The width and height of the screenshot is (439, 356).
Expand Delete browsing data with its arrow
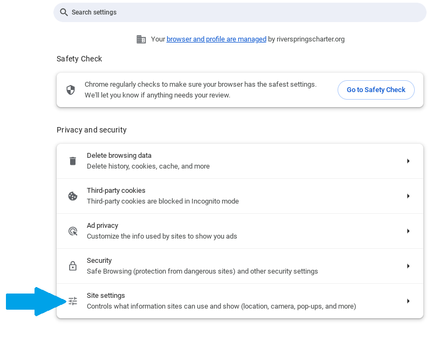point(408,161)
